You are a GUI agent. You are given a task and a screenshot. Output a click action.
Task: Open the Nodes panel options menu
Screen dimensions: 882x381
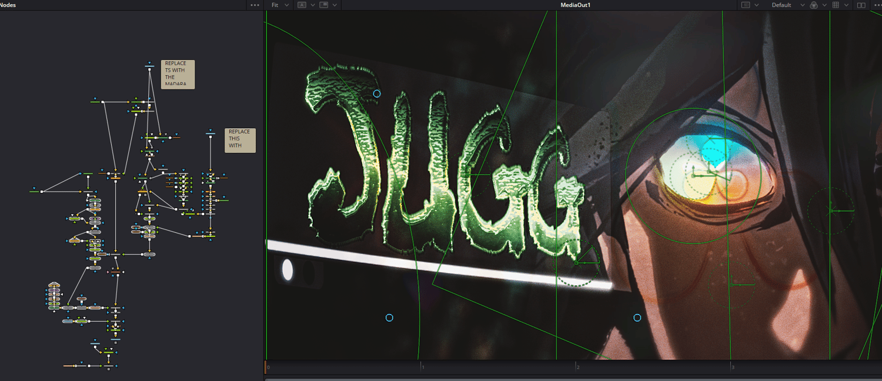point(255,5)
